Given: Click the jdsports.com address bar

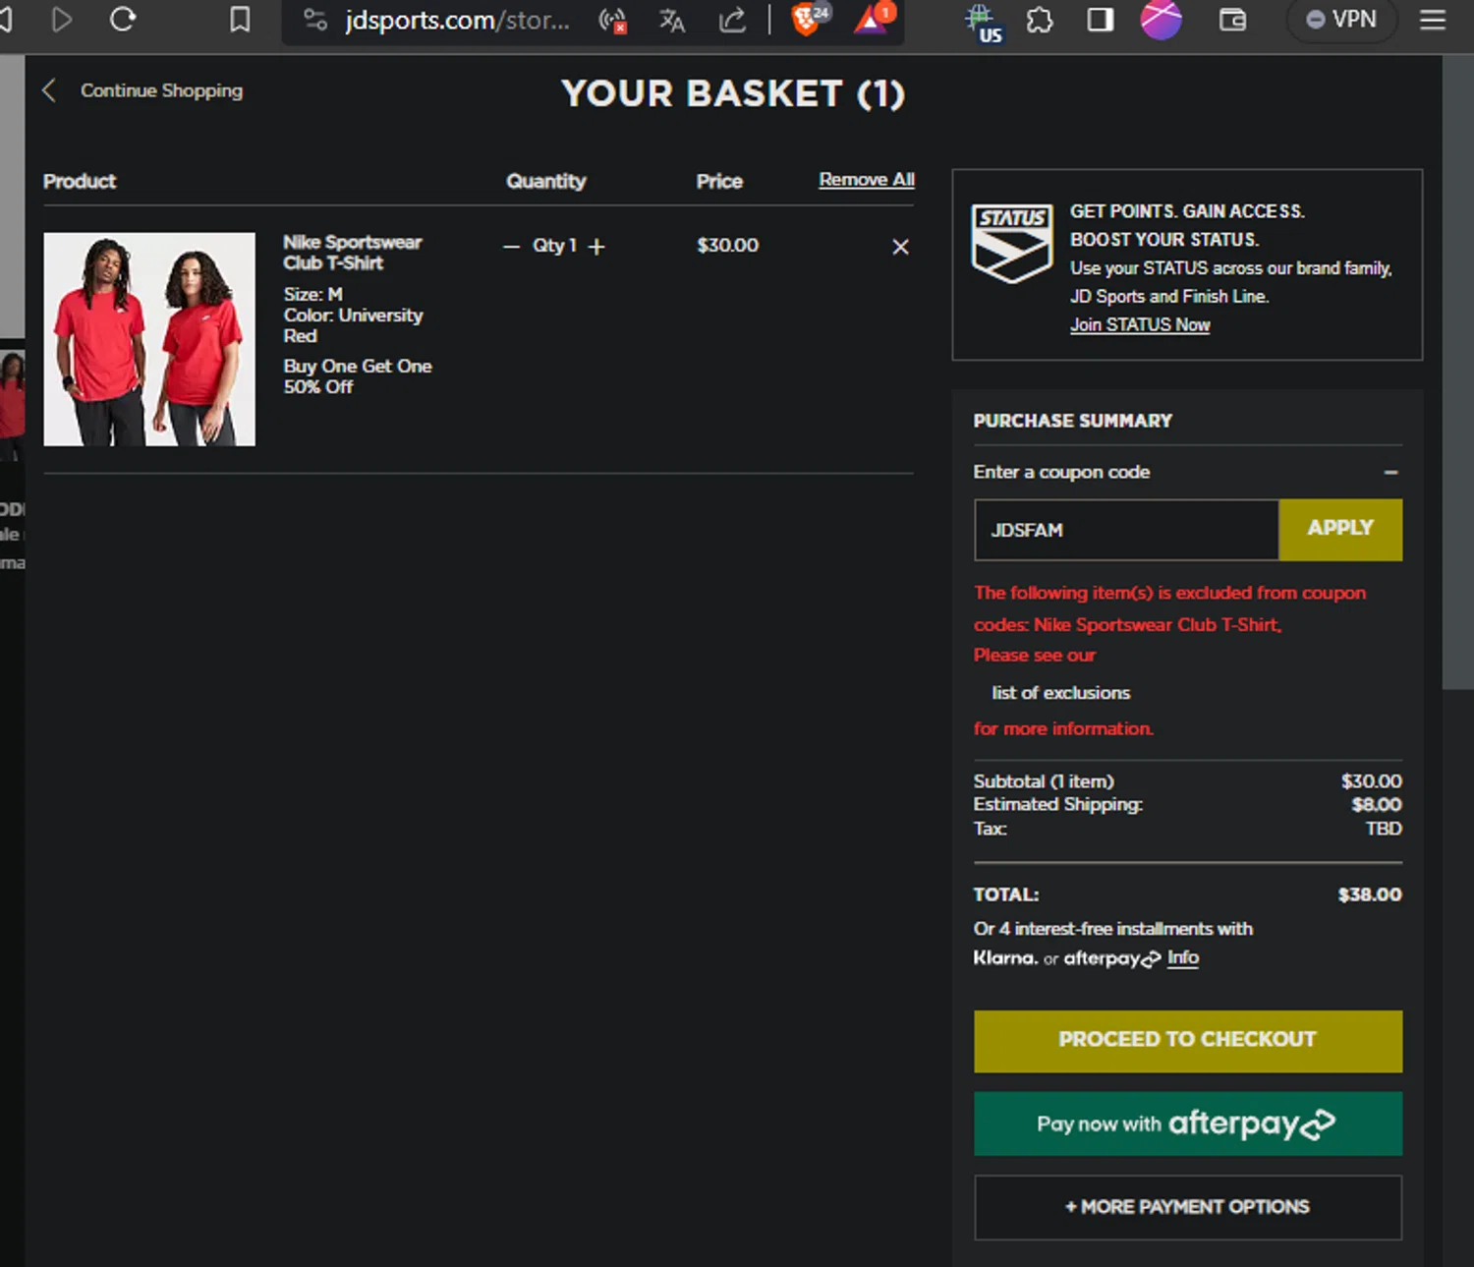Looking at the screenshot, I should (x=457, y=20).
